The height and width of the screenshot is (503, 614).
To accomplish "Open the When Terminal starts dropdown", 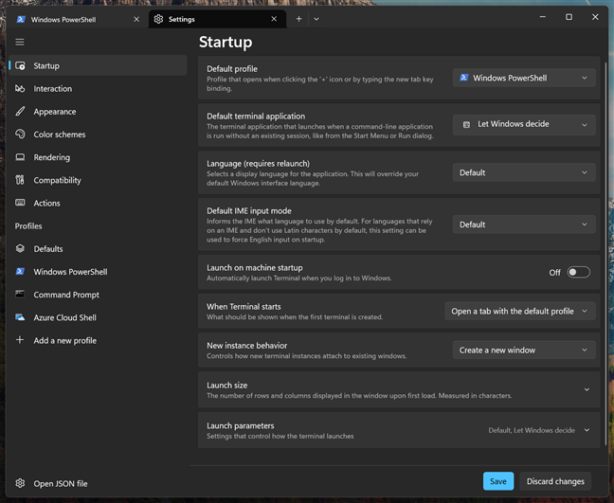I will click(x=520, y=312).
